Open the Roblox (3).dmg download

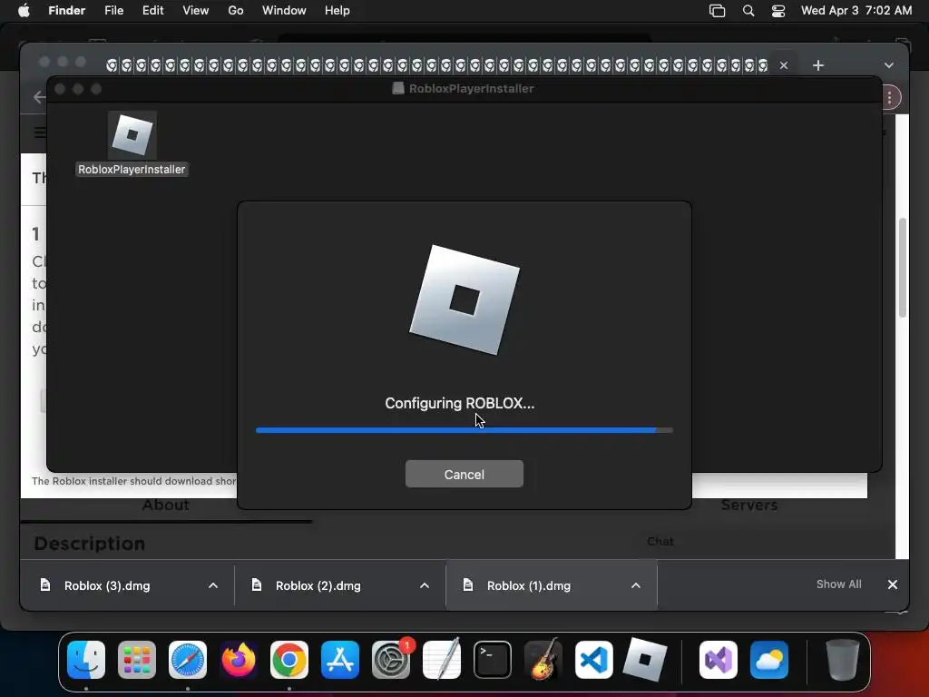click(107, 585)
